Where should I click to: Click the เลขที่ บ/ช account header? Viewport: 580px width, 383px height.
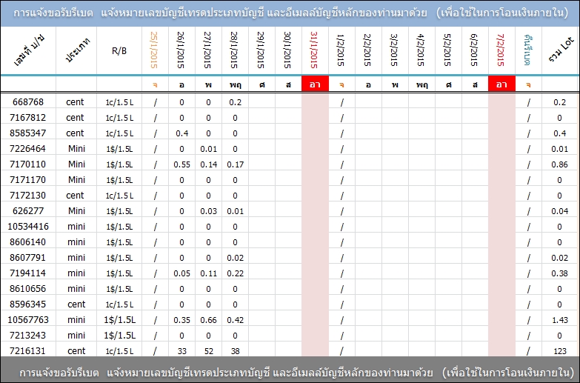pyautogui.click(x=28, y=50)
